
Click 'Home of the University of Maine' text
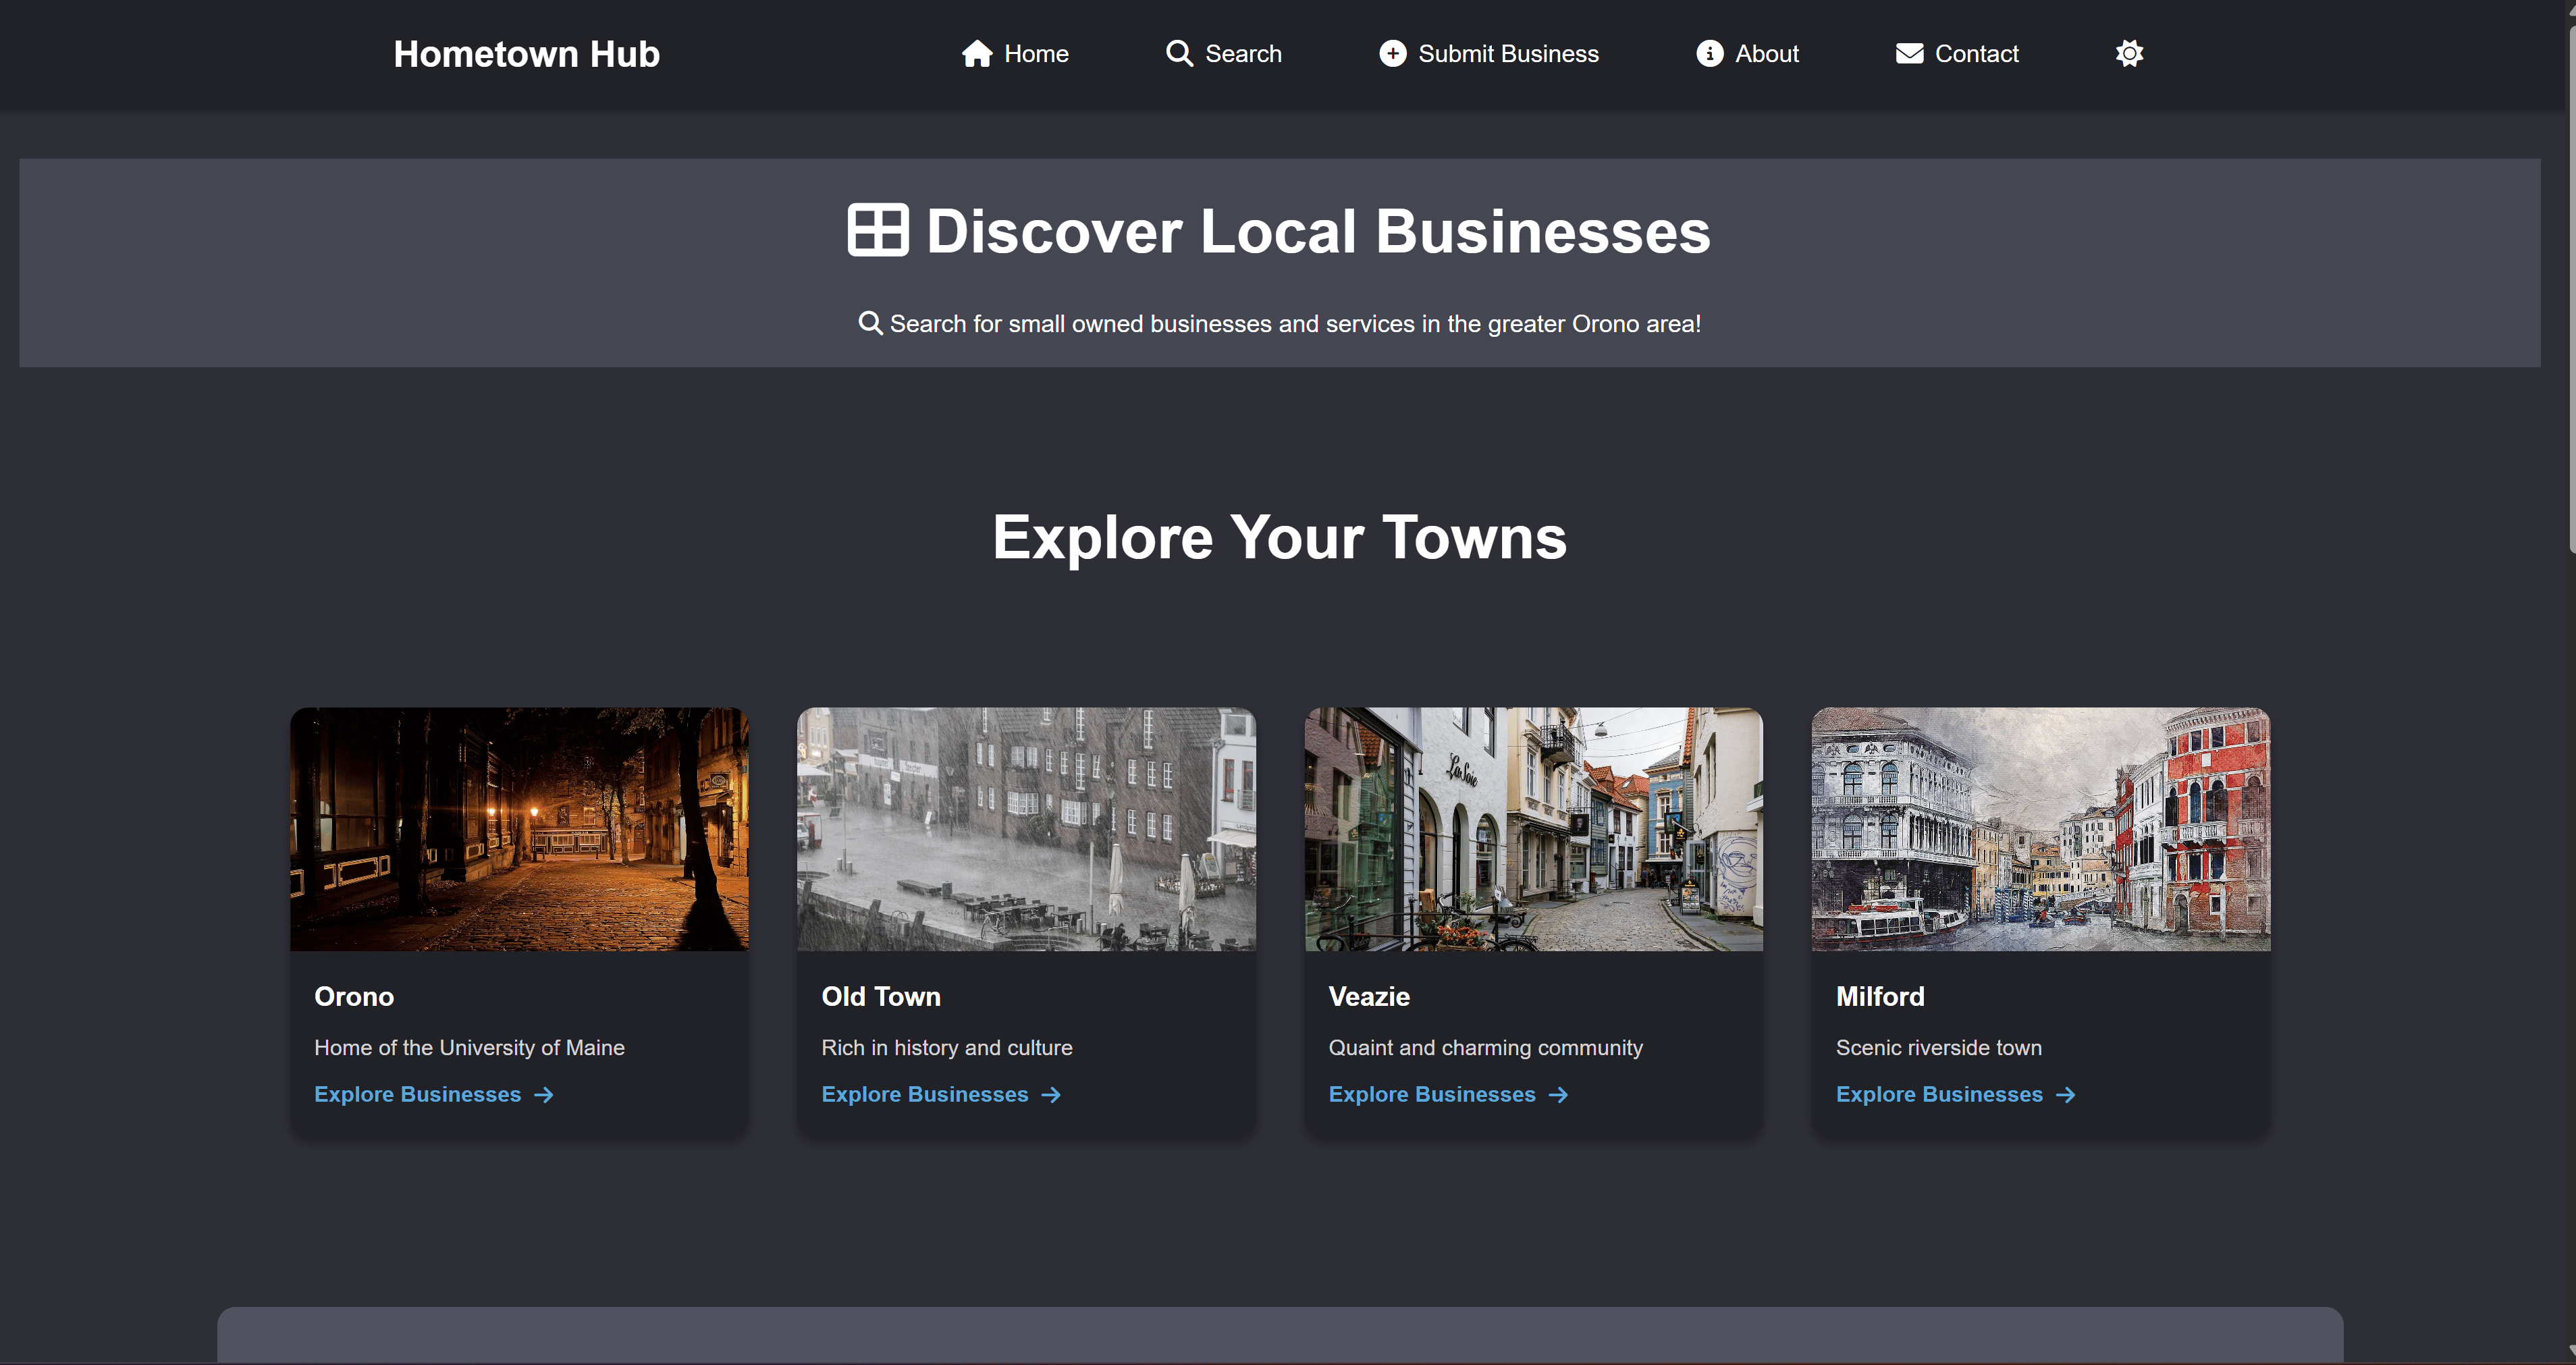tap(469, 1048)
